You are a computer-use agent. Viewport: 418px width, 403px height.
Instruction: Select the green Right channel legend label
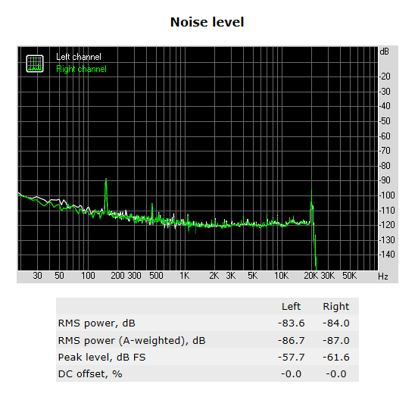point(81,69)
